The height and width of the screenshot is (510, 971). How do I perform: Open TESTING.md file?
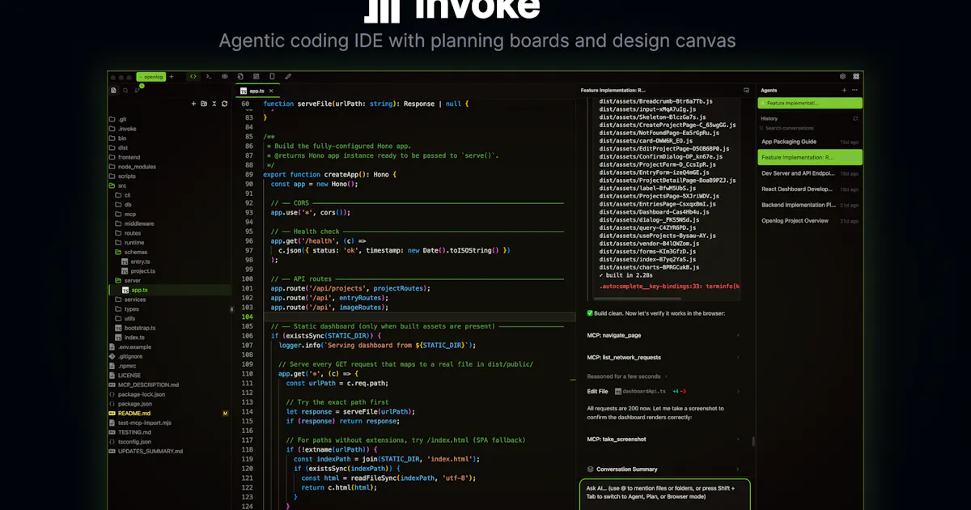129,432
